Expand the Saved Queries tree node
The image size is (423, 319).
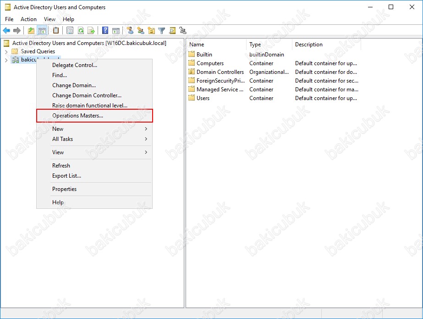pos(6,51)
